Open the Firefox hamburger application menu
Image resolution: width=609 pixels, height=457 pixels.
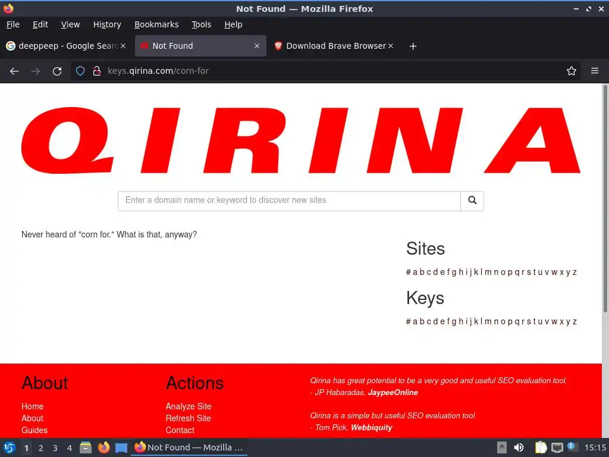tap(595, 71)
